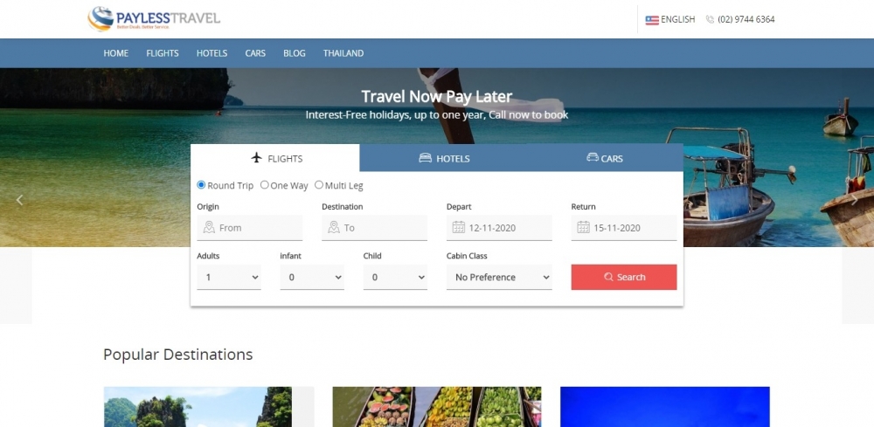Select the Multi Leg radio option
This screenshot has width=874, height=427.
tap(319, 185)
